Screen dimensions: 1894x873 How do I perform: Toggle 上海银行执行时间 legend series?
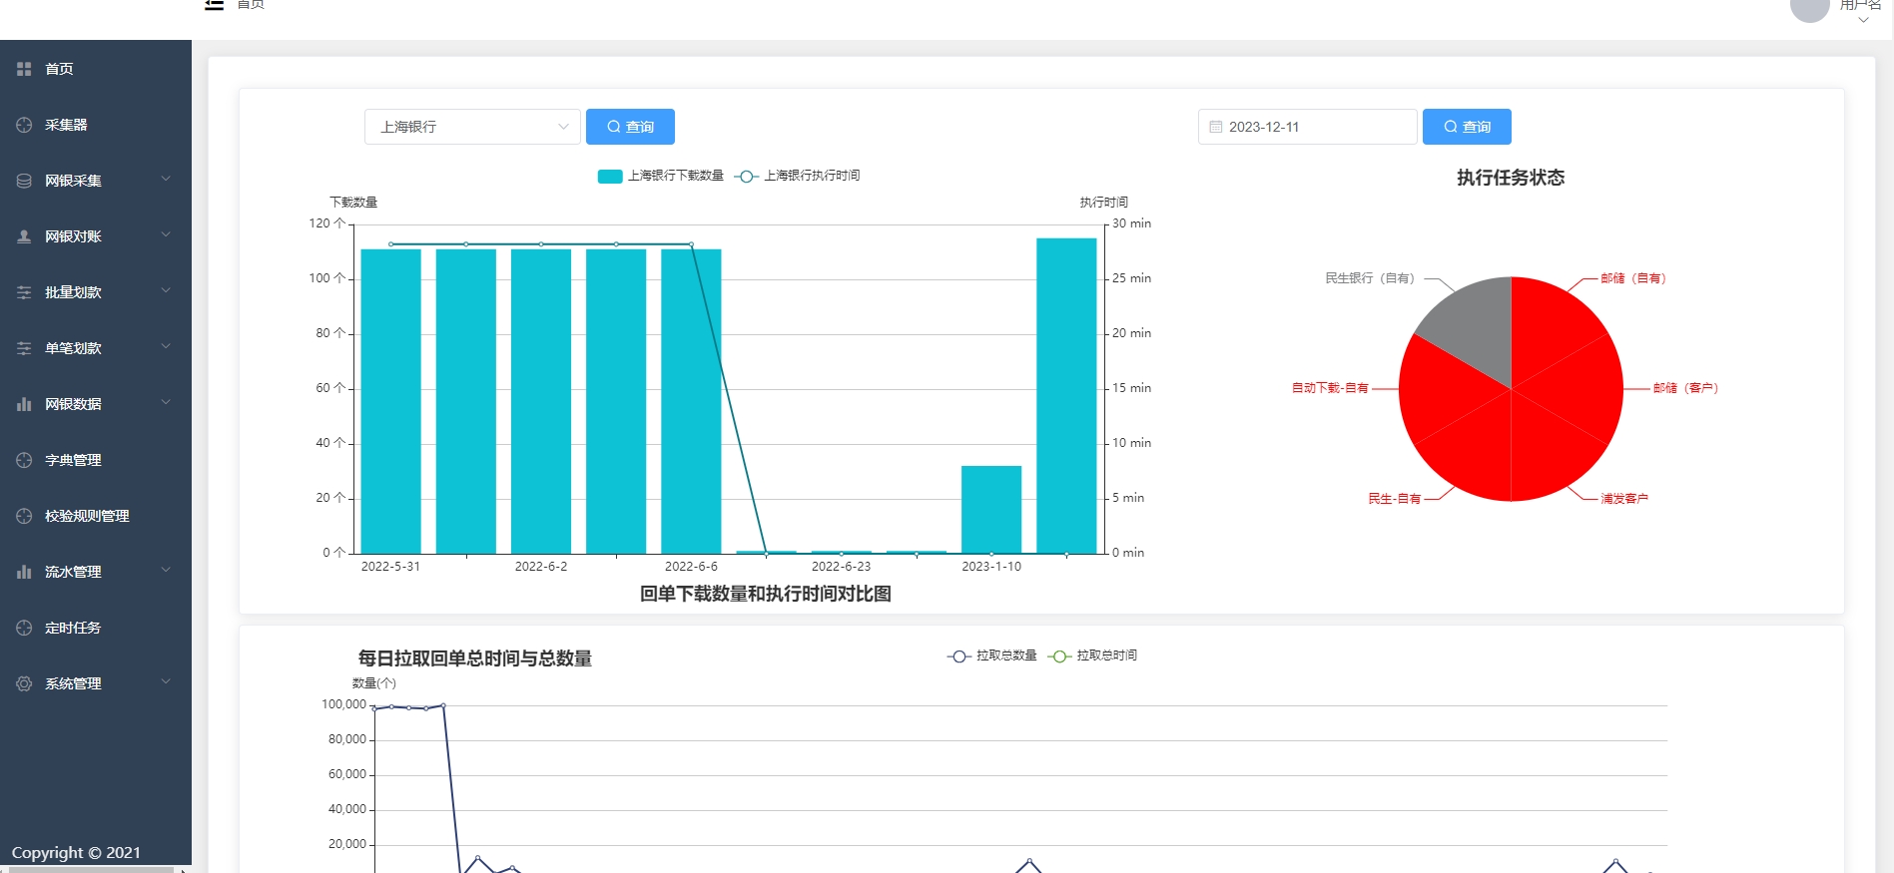(797, 176)
